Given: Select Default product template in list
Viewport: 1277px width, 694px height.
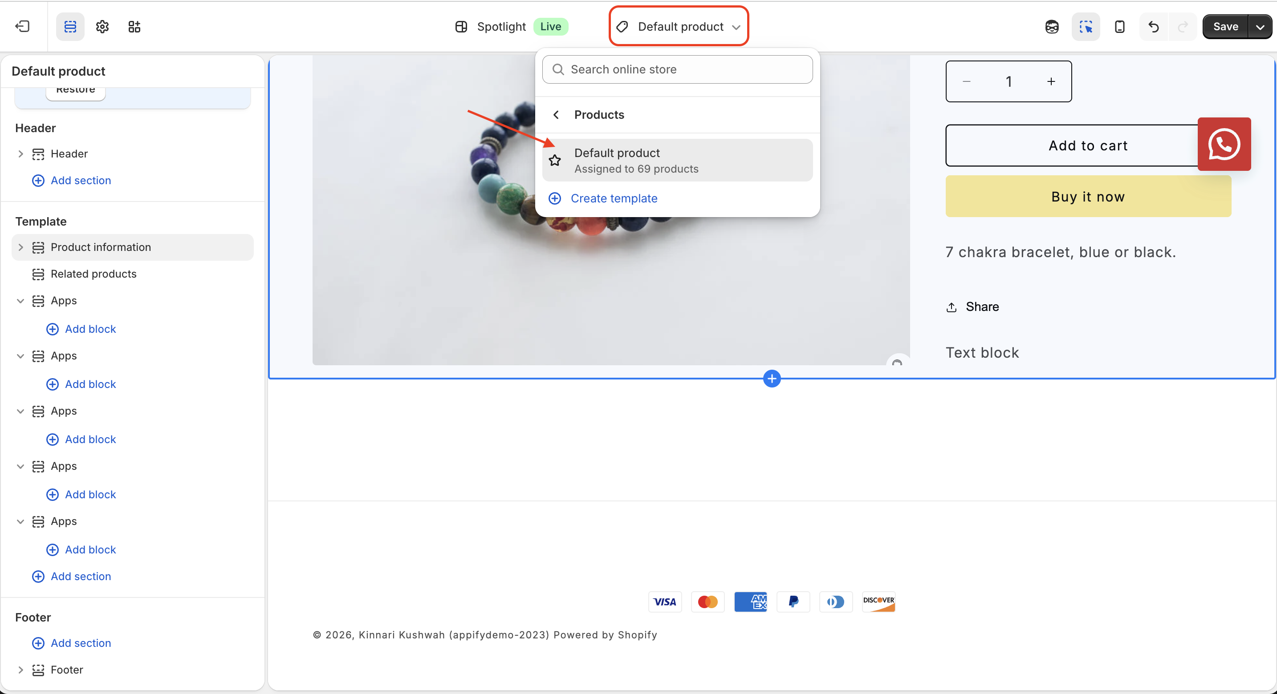Looking at the screenshot, I should pyautogui.click(x=677, y=160).
